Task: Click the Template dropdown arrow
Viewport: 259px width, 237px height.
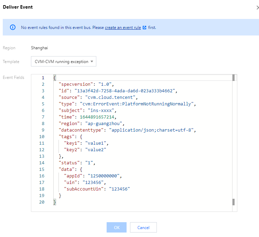Action: tap(91, 62)
